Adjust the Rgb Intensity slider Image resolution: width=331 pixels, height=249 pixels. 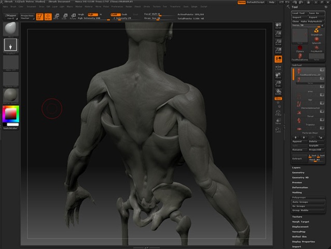pos(93,19)
